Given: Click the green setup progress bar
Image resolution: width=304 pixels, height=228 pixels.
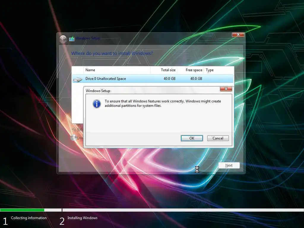Looking at the screenshot, I should coord(22,210).
